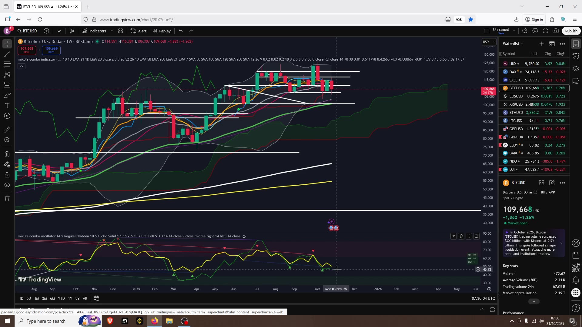Hide all drawings using the eye icon
582x327 pixels.
point(7,185)
